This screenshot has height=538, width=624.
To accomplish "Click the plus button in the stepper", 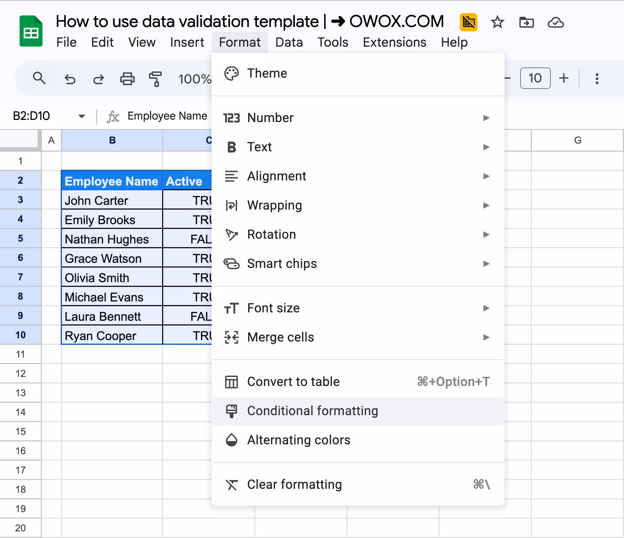I will (x=564, y=78).
